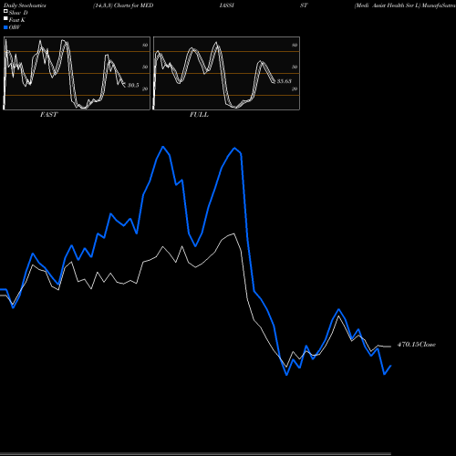The height and width of the screenshot is (456, 456).
Task: Click the 35.63 value in FULL chart
Action: [285, 81]
